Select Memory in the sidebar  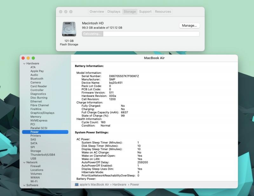[x=36, y=117]
